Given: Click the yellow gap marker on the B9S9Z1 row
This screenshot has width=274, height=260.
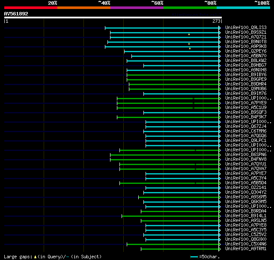Looking at the screenshot, I should [x=189, y=34].
